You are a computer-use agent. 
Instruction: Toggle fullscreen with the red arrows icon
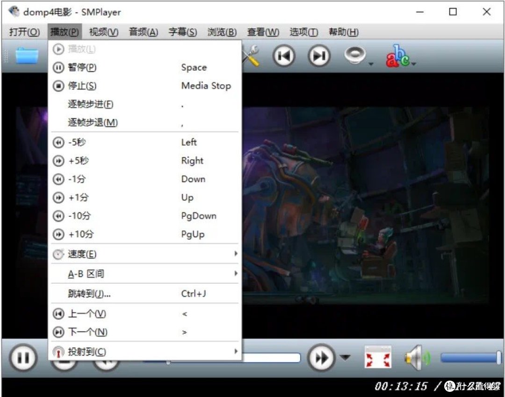pos(378,358)
